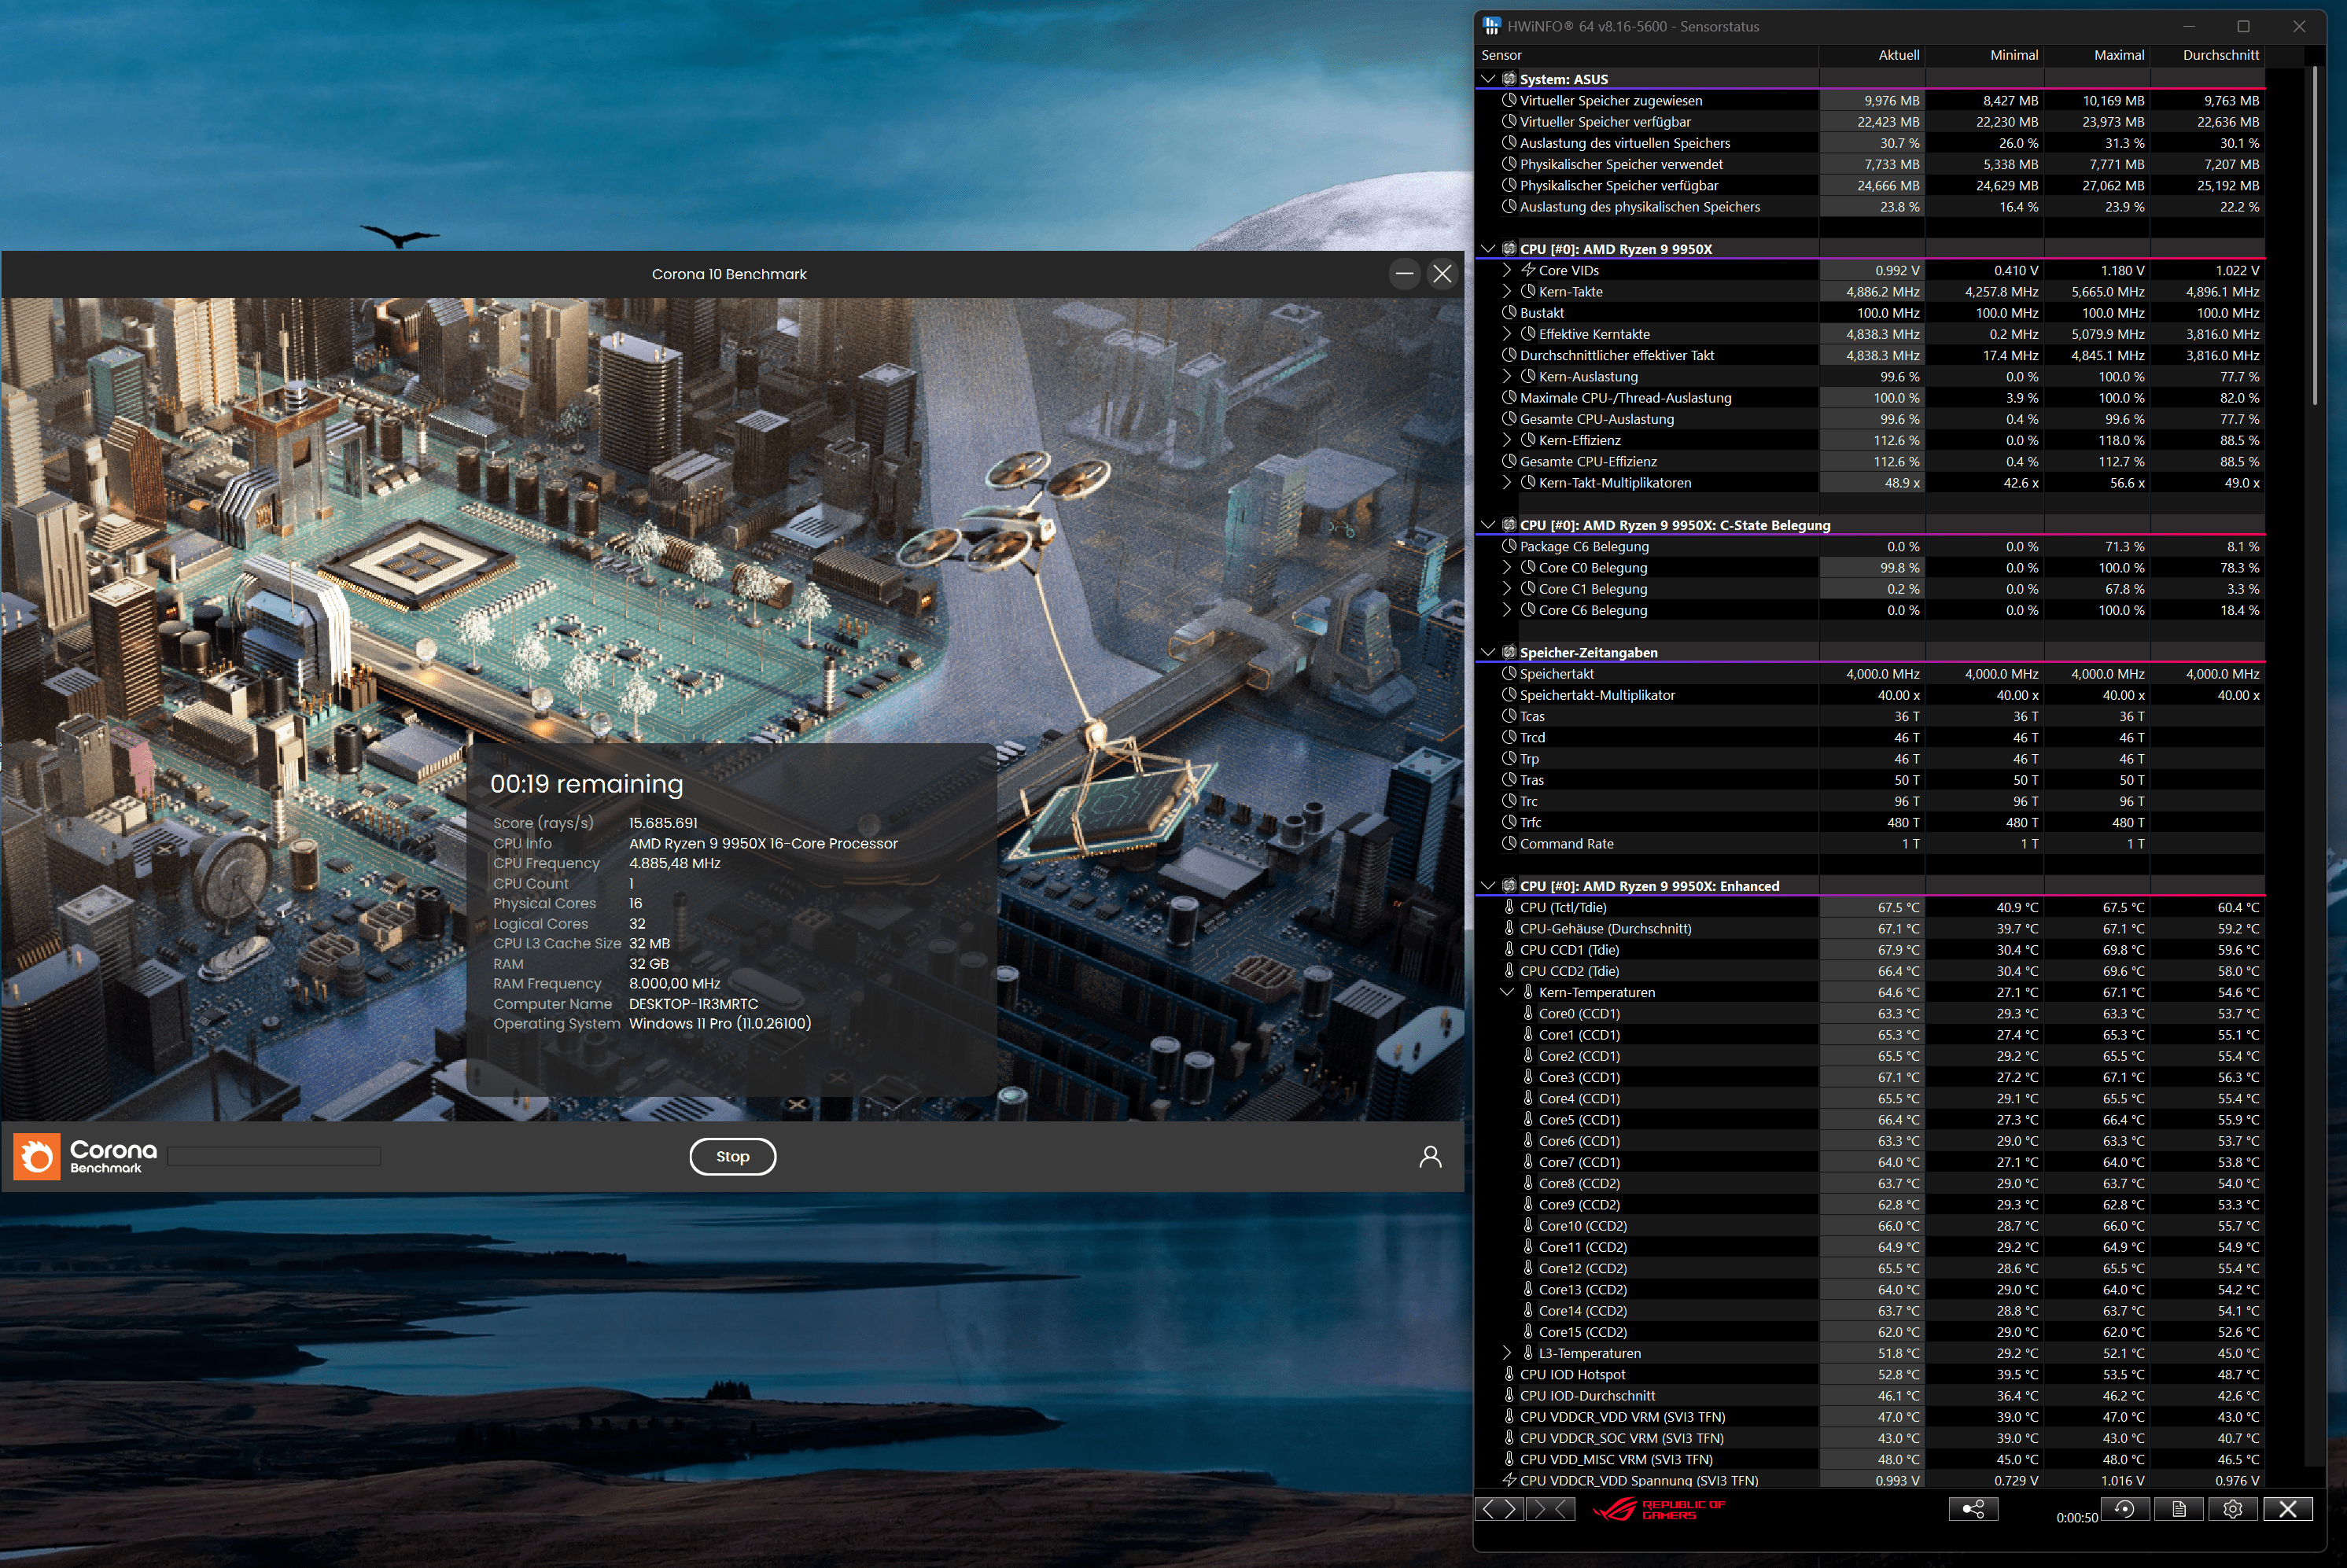Open HWiNFO sensor settings gear
The width and height of the screenshot is (2347, 1568).
coord(2232,1509)
